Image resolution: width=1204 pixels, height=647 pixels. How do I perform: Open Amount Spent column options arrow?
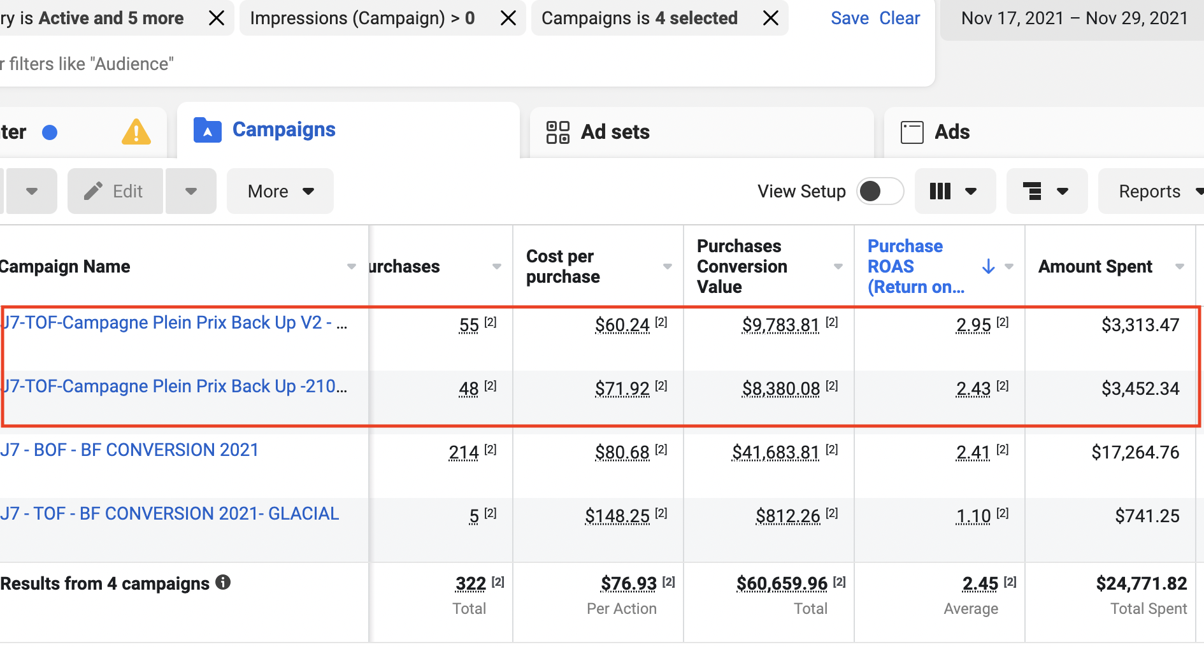pyautogui.click(x=1179, y=266)
